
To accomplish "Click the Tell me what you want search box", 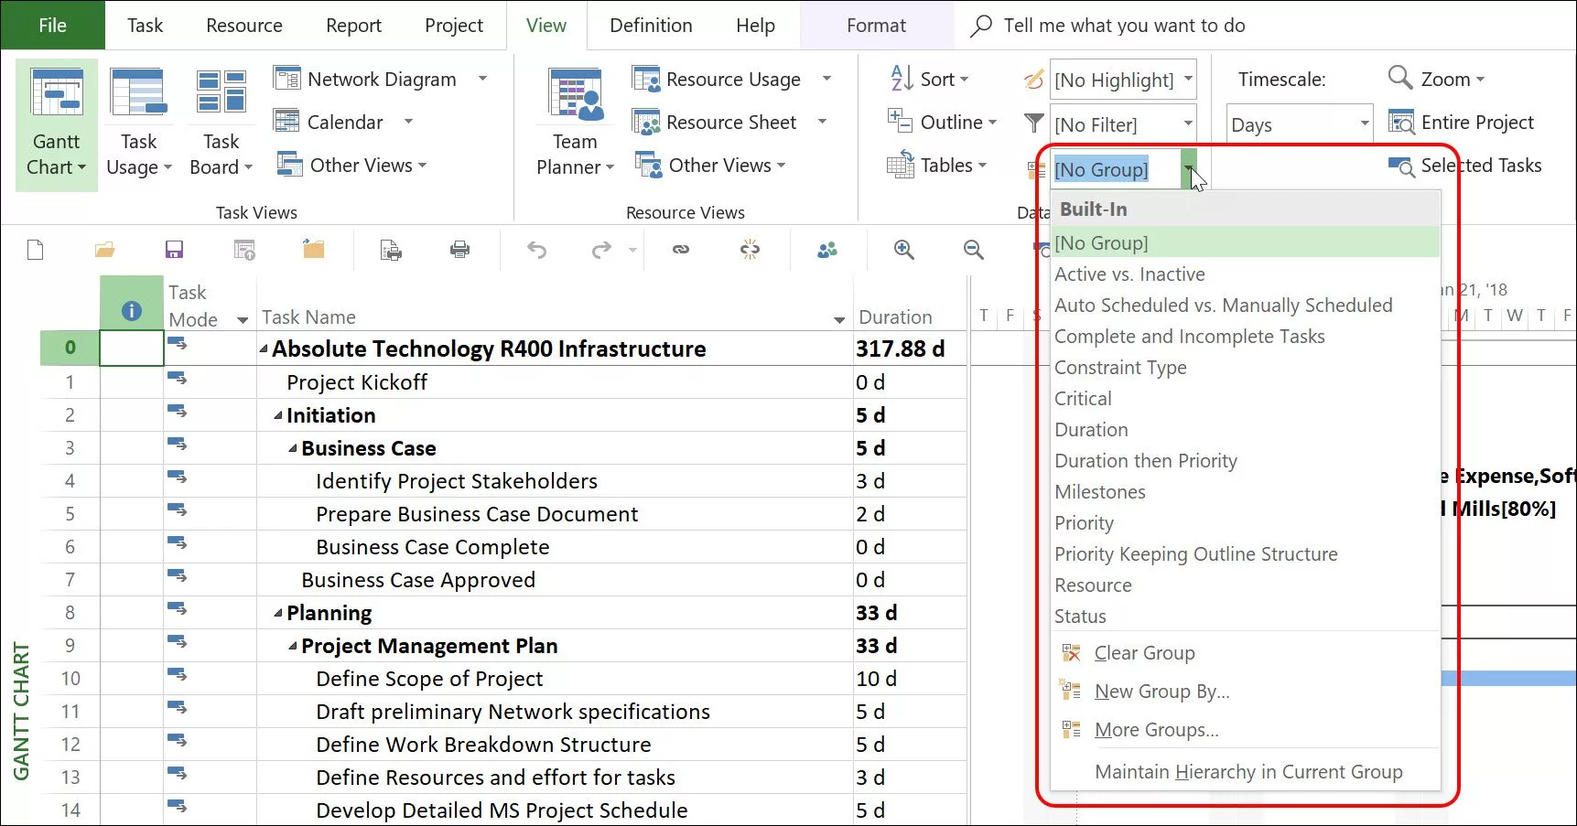I will pos(1124,26).
